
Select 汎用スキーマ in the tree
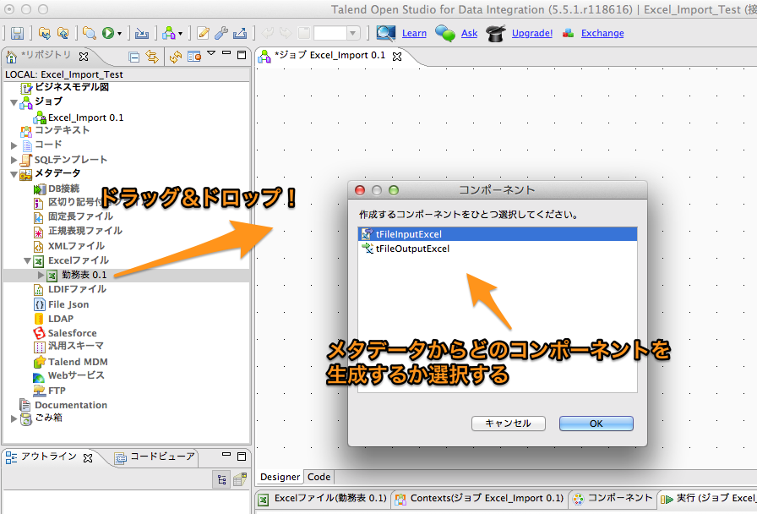click(76, 346)
